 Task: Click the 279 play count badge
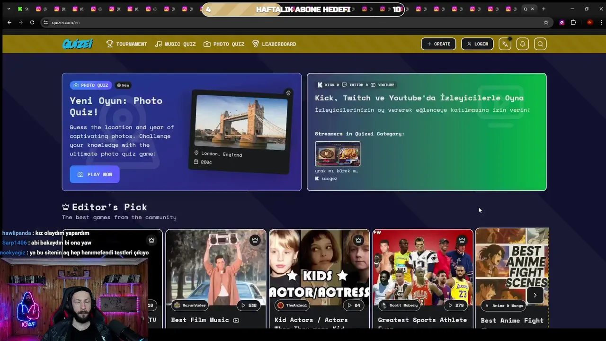(456, 305)
